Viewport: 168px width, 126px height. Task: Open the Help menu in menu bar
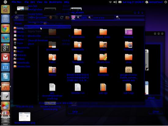[x=66, y=2]
